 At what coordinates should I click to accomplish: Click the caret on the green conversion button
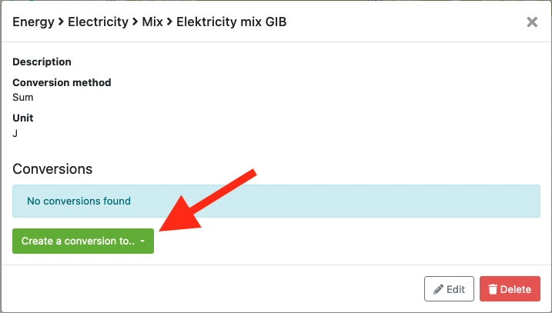pos(142,241)
